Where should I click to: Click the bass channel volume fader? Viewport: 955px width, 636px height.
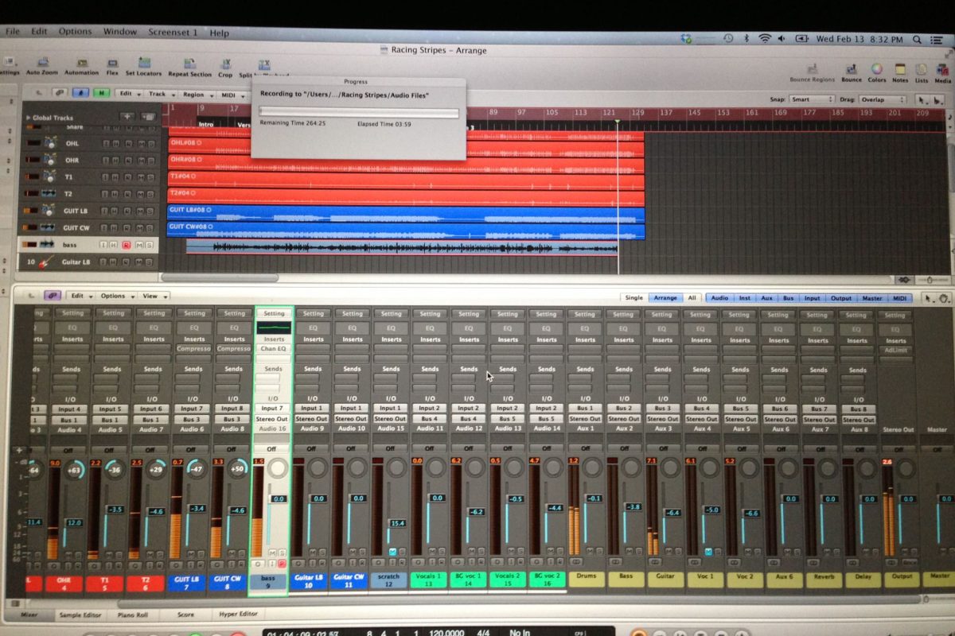(x=279, y=499)
